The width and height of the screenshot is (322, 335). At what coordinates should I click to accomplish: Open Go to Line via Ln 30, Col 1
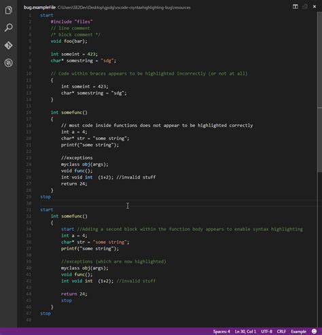coord(245,332)
